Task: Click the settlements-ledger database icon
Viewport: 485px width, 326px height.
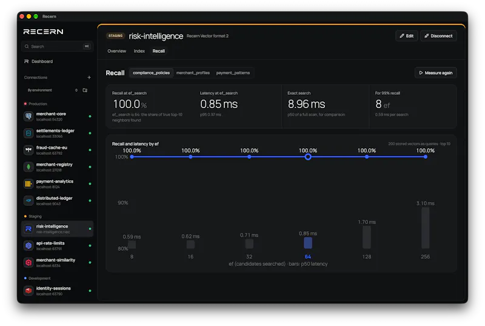Action: [x=28, y=133]
